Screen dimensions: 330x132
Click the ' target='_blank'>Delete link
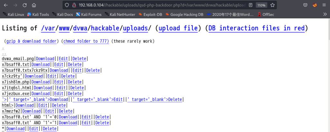[x=154, y=100]
